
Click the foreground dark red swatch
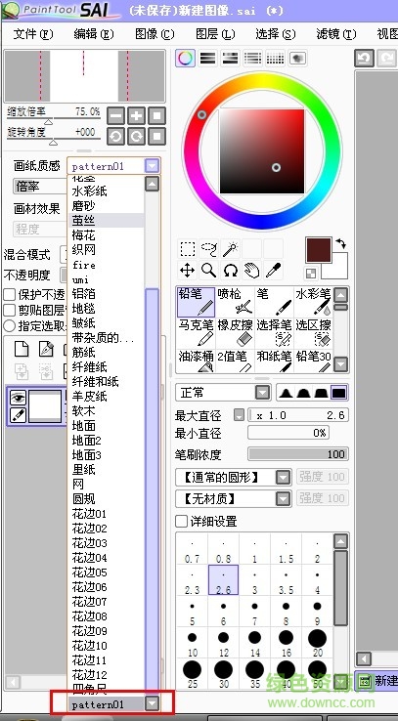[319, 251]
